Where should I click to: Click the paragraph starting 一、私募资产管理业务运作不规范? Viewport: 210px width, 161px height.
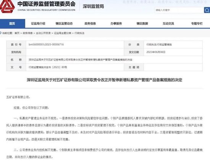pyautogui.click(x=104, y=129)
